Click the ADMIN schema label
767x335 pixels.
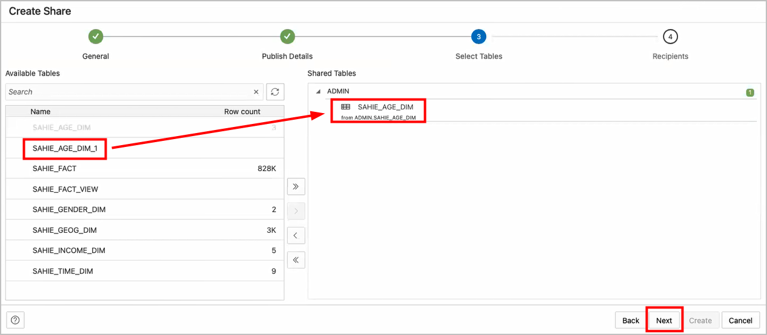[338, 91]
